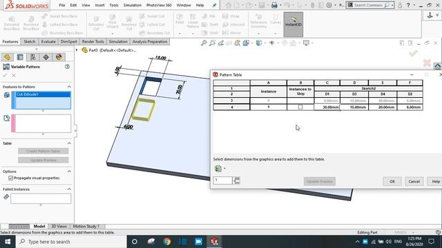Click the Hide/Show Items icon
Image resolution: width=442 pixels, height=248 pixels.
click(x=271, y=43)
